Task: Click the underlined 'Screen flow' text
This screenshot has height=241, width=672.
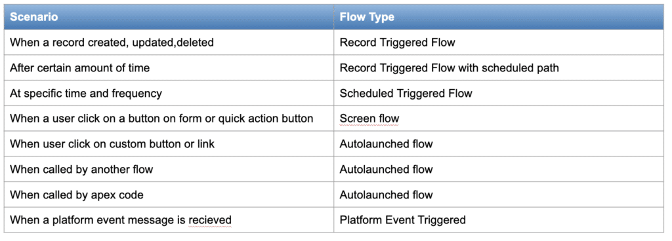Action: (369, 119)
